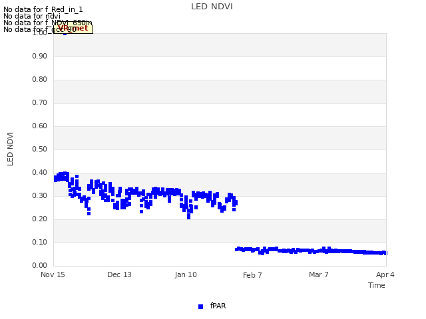
Task: Click the 'No data for f_Red_in_1' message
Action: pos(43,9)
